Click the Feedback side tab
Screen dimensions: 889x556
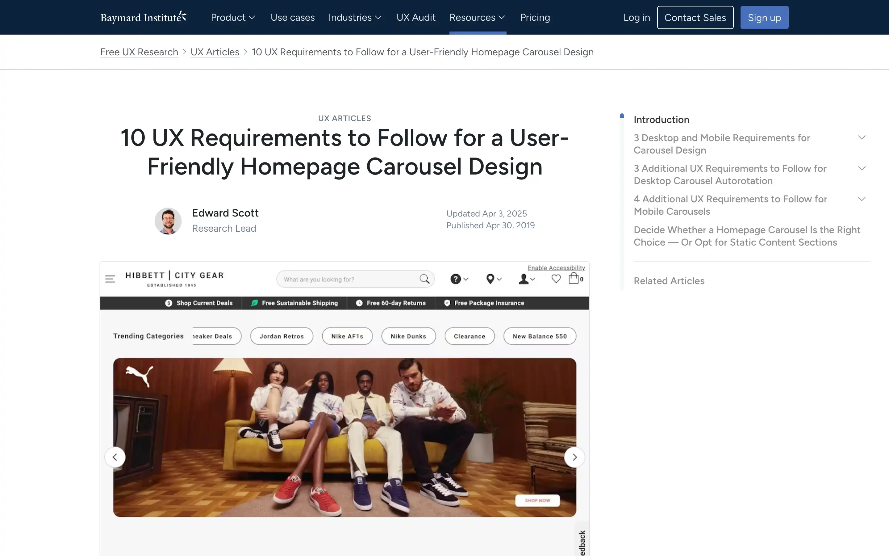[x=582, y=539]
